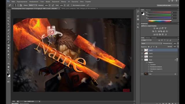Add a Brightness/Contrast adjustment
The height and width of the screenshot is (104, 185).
[154, 28]
